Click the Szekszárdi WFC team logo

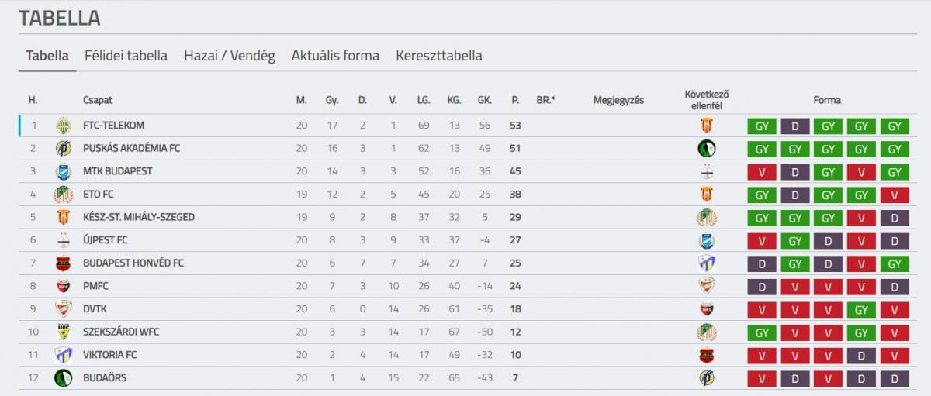tap(63, 332)
